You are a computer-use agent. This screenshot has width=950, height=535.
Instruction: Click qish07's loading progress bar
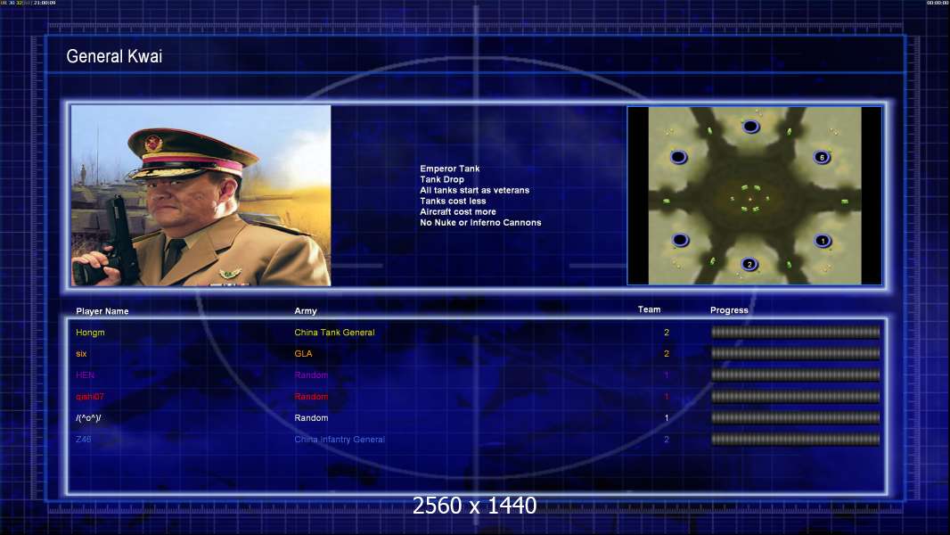[796, 396]
